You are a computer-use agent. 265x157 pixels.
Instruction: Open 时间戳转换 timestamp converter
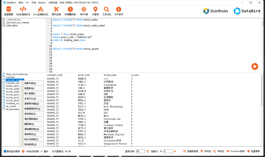[70, 11]
